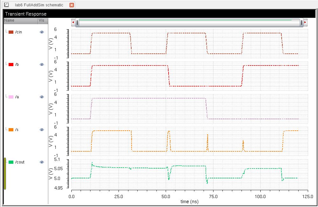
Task: Toggle visibility of the /b trace
Action: [42, 65]
